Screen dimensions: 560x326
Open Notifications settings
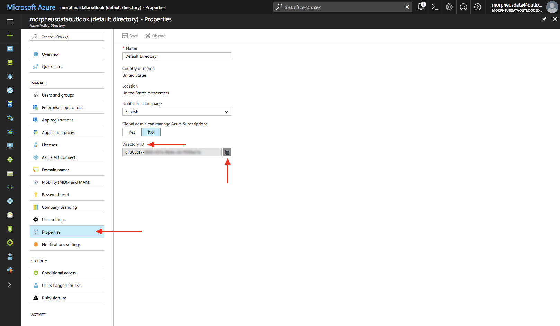[67, 245]
